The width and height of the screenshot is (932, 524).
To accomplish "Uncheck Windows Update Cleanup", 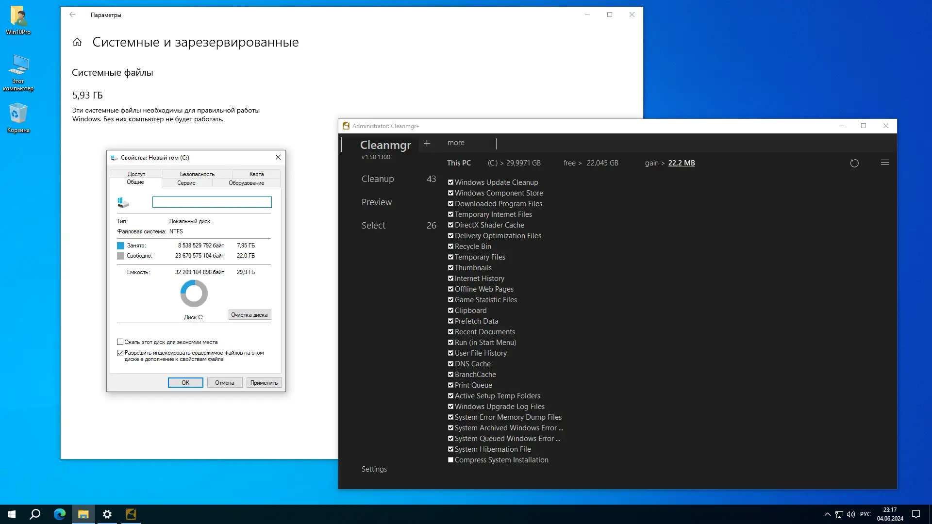I will 450,182.
